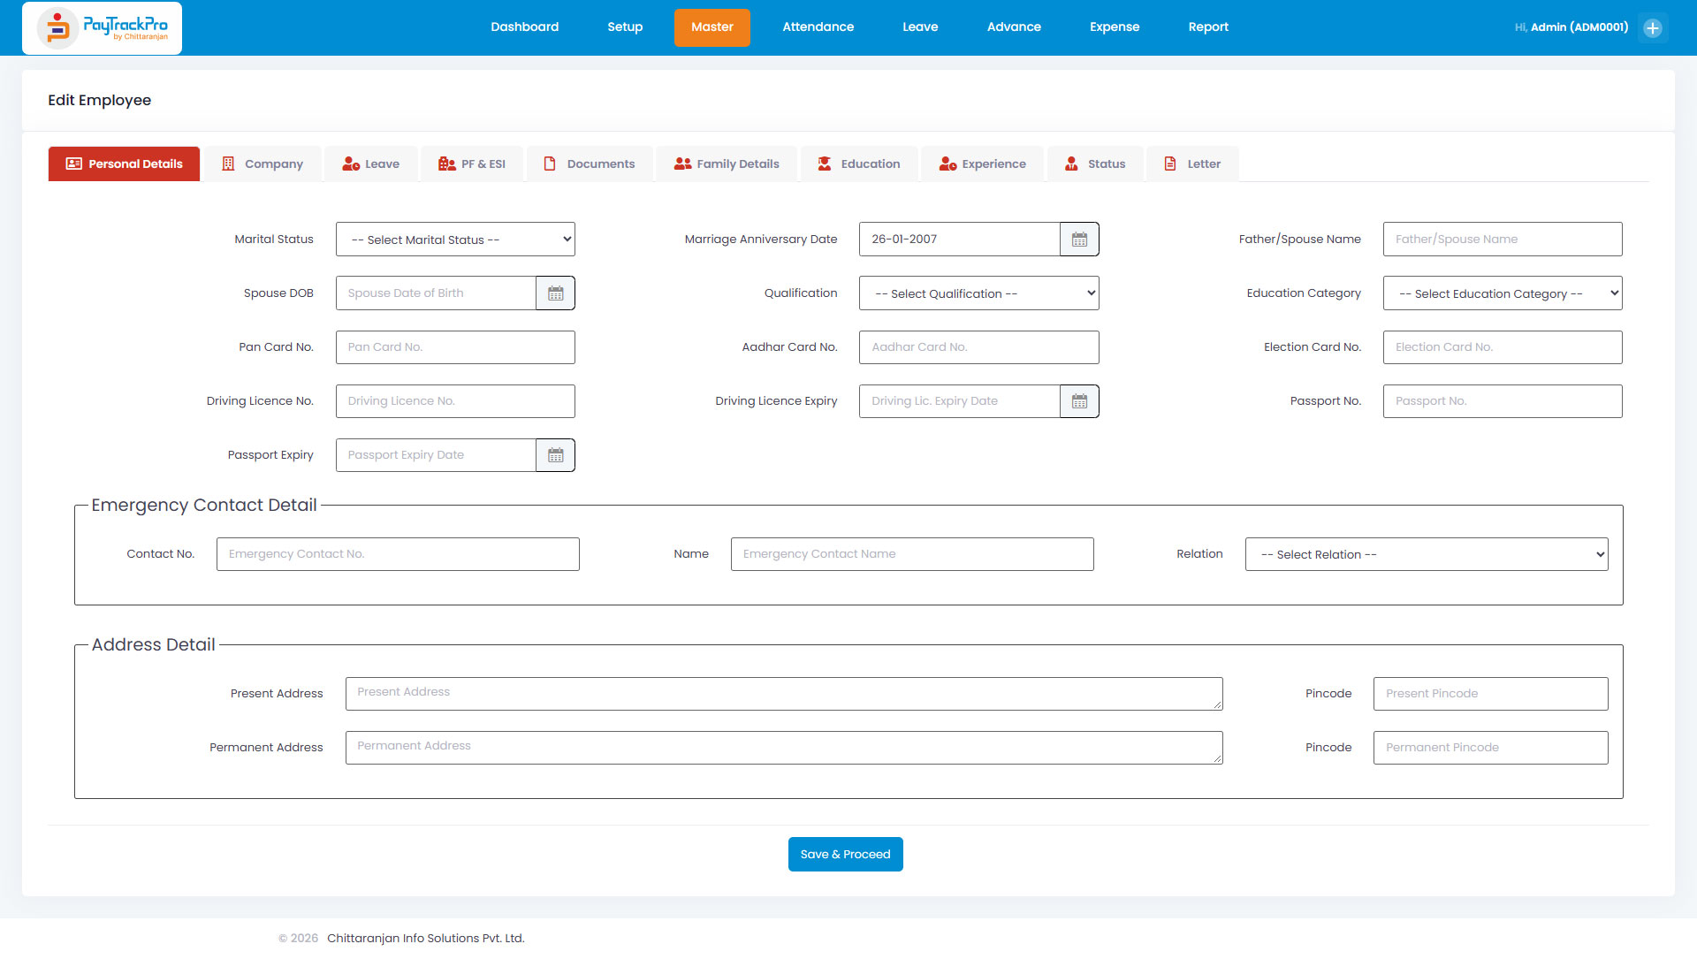Select the Personal Details tab
The height and width of the screenshot is (959, 1697).
(x=125, y=164)
